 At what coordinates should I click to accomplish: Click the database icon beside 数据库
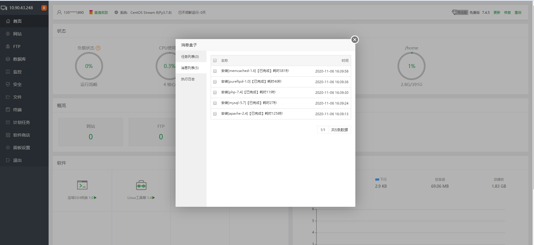click(x=8, y=59)
